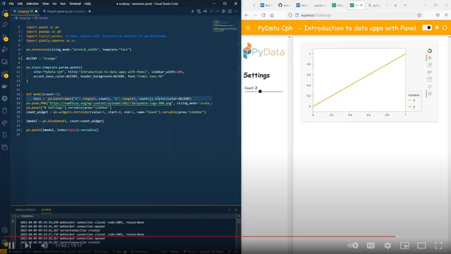451x254 pixels.
Task: Select Pan tool on plot toolbar
Action: (429, 58)
